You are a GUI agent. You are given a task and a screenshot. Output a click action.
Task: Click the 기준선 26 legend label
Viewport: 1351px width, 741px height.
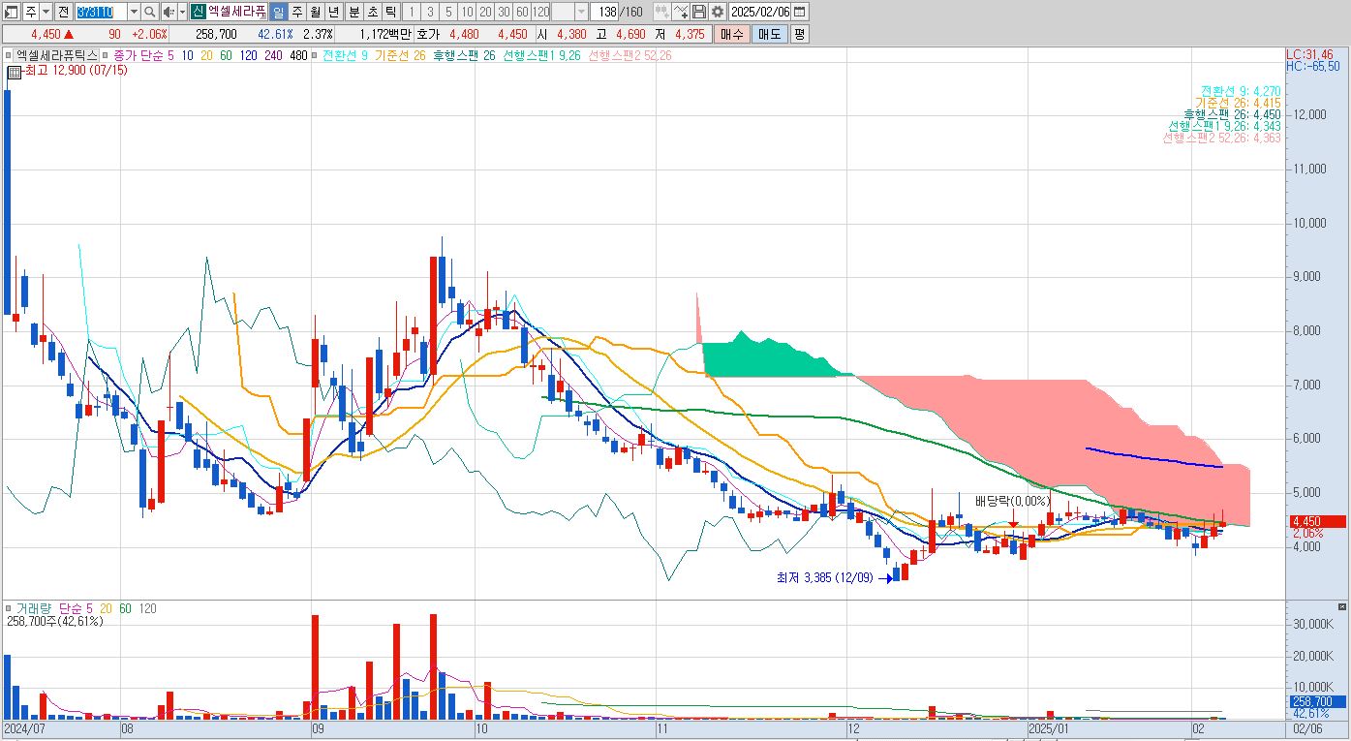400,55
